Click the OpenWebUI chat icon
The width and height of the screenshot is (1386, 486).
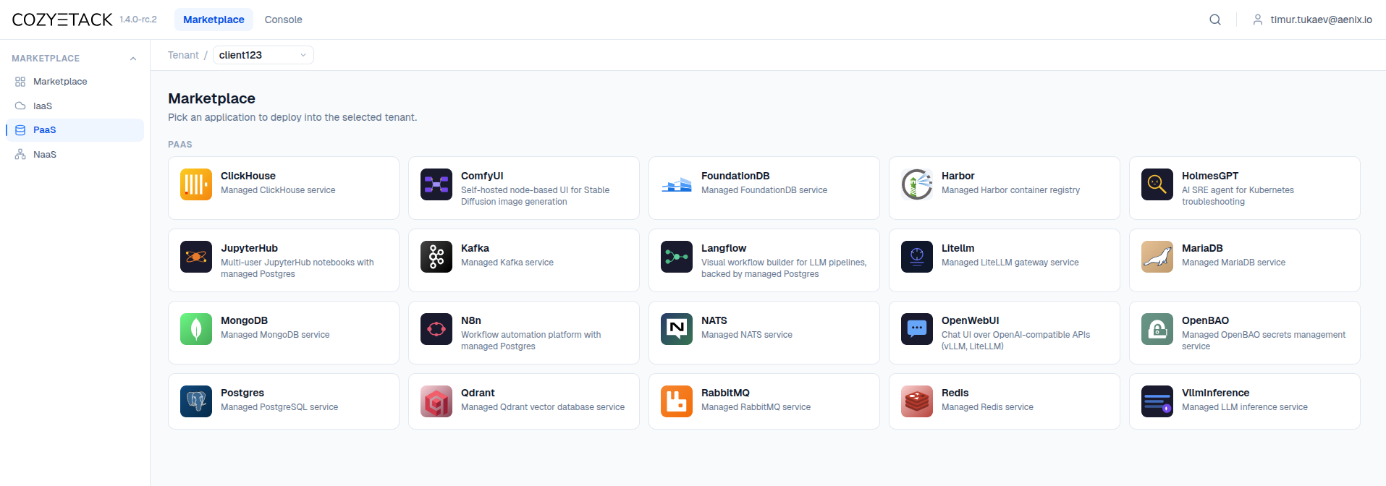[x=917, y=329]
